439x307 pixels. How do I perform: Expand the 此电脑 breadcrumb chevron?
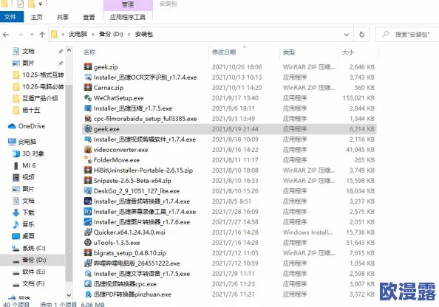pyautogui.click(x=92, y=35)
